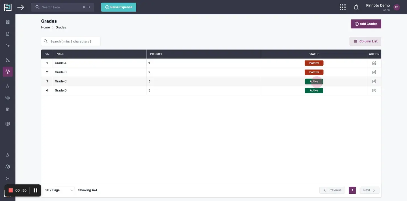Open hierarchy tree icon in sidebar
407x201 pixels.
(x=8, y=86)
